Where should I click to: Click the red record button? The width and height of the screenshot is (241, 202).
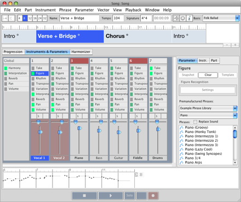click(x=153, y=195)
